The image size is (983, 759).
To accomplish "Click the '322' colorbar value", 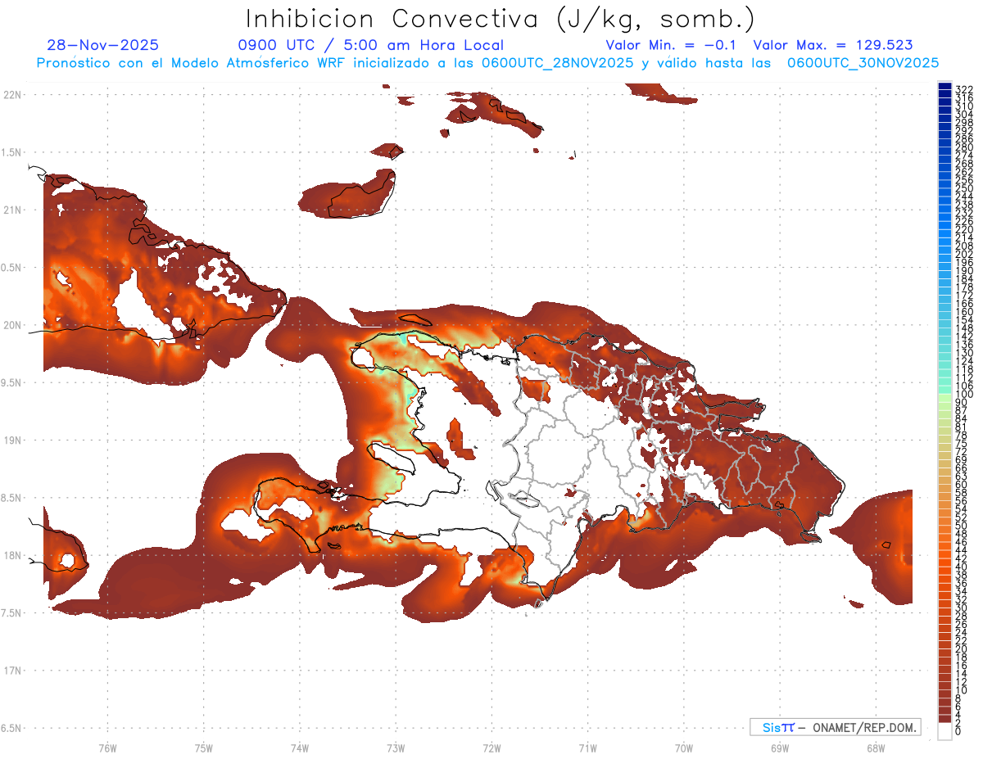I will (x=963, y=88).
